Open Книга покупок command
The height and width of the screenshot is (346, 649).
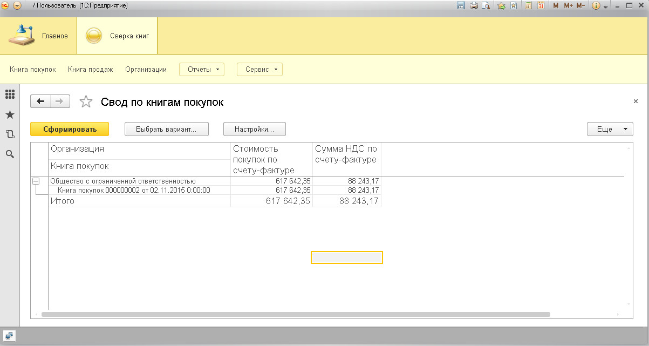(x=33, y=69)
